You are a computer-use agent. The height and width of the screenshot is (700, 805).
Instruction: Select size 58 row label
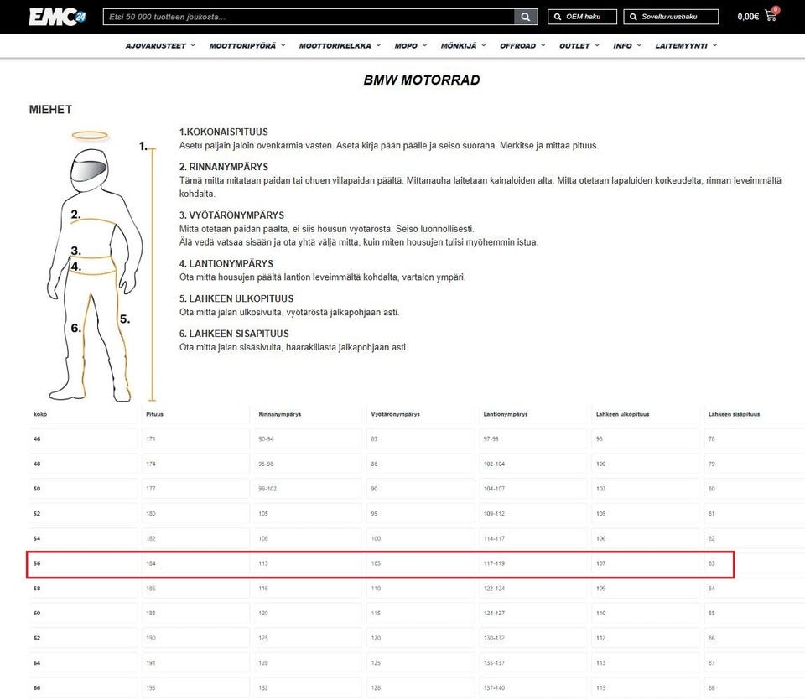(x=37, y=589)
